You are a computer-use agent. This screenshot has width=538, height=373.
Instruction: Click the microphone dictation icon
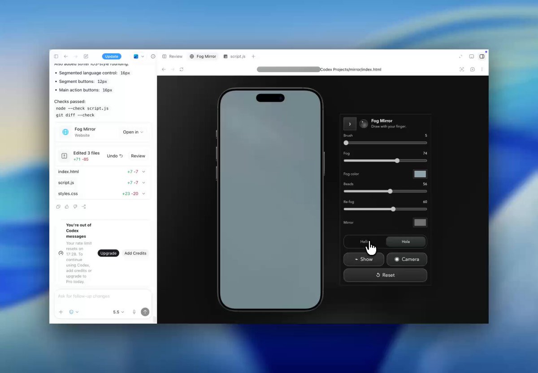(x=134, y=312)
